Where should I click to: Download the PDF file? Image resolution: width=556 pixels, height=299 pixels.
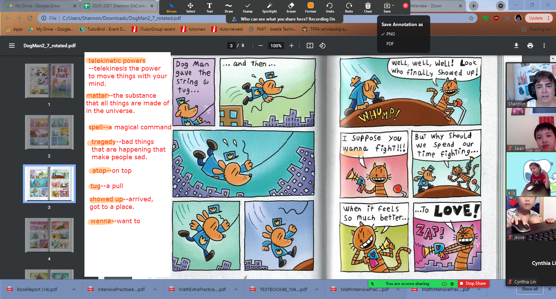(516, 46)
